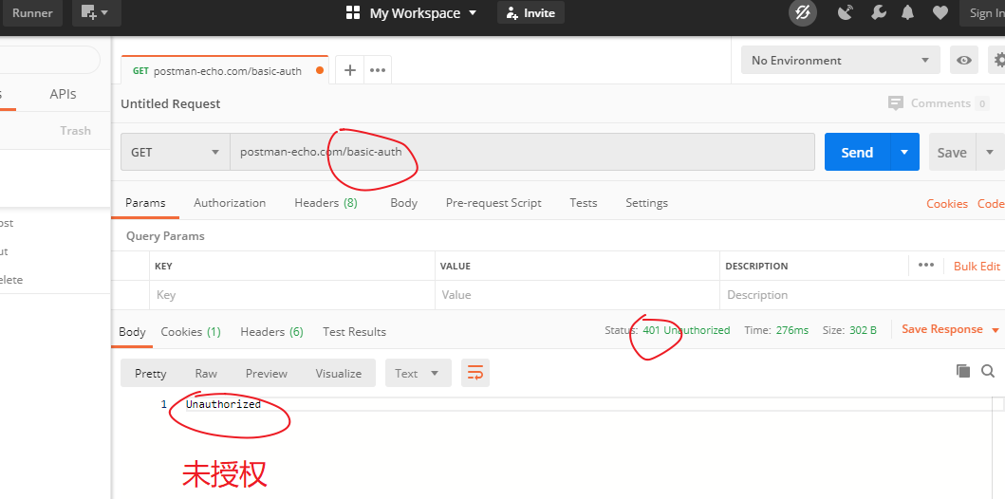
Task: Switch to the Authorization tab
Action: [230, 203]
